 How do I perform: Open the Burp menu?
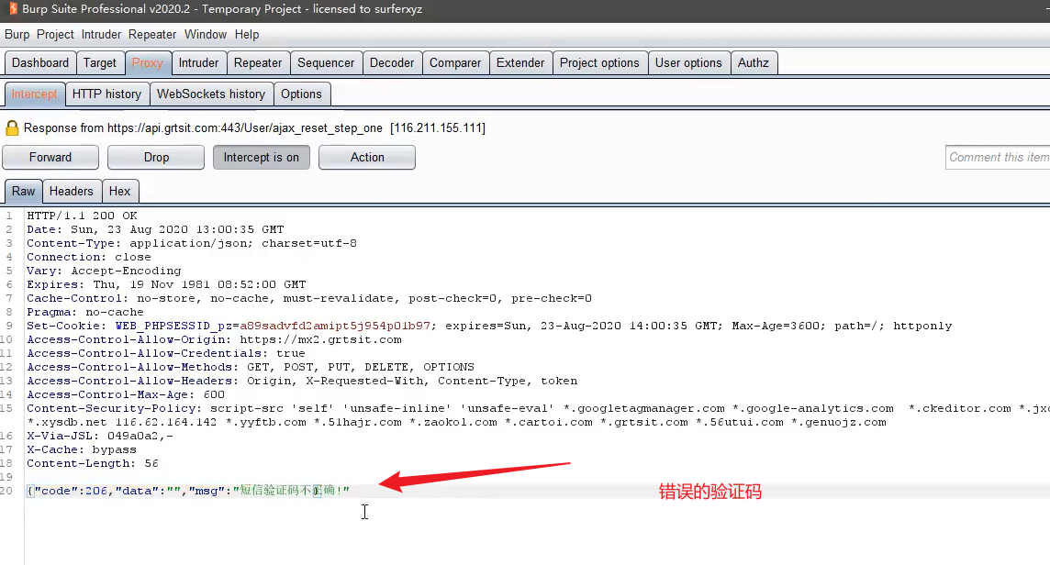(x=17, y=34)
